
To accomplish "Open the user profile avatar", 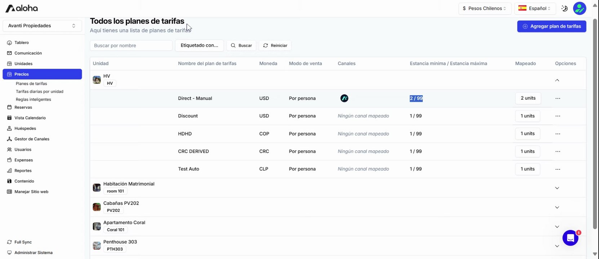I will pyautogui.click(x=580, y=8).
